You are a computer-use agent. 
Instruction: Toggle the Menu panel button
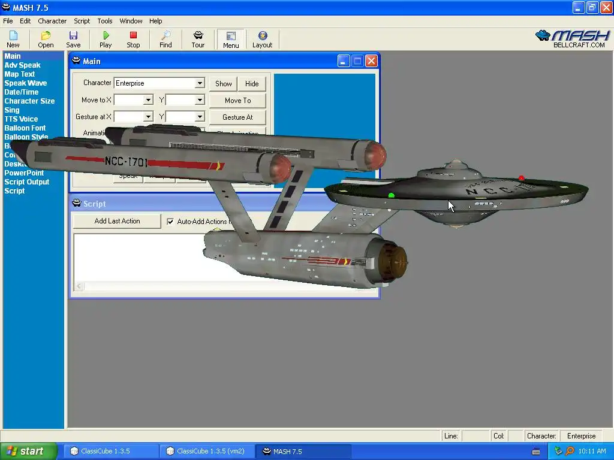point(231,40)
